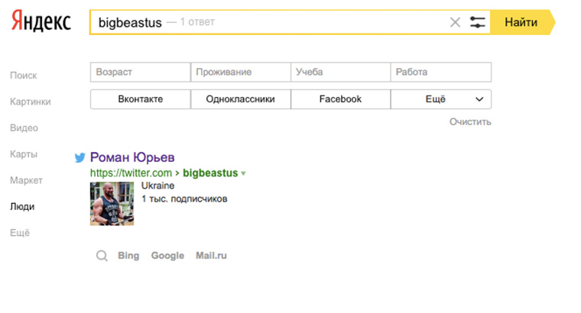Open search settings sliders icon
This screenshot has height=313, width=581.
tap(478, 22)
